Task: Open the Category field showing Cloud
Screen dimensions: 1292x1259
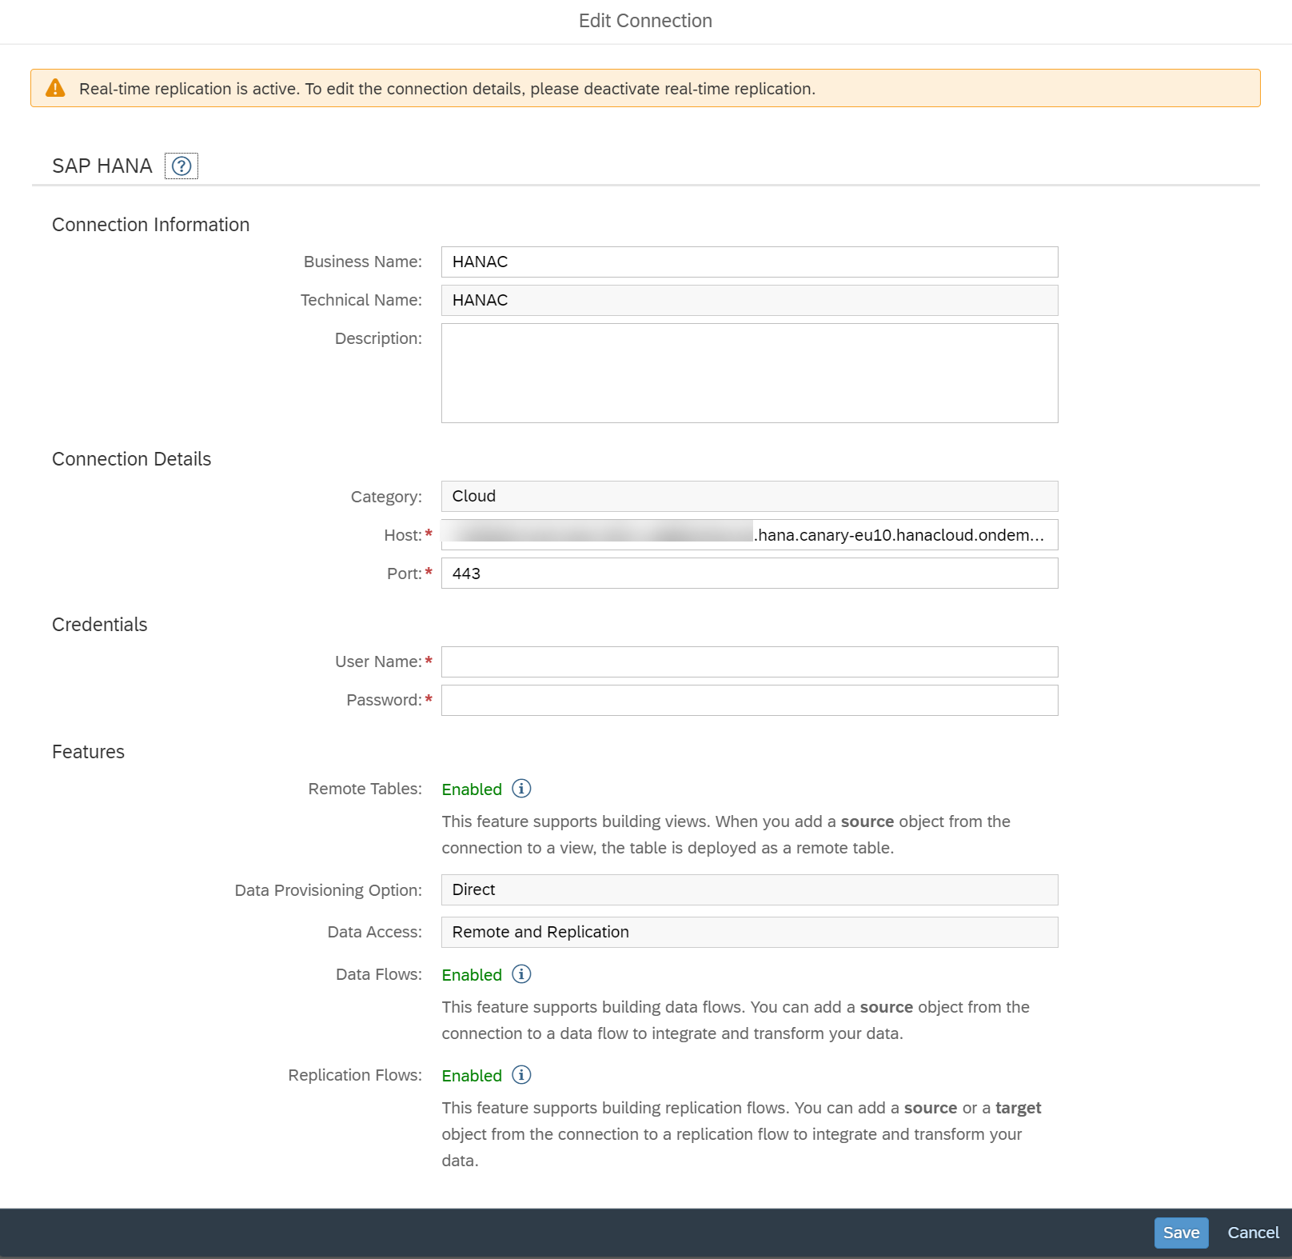Action: point(748,496)
